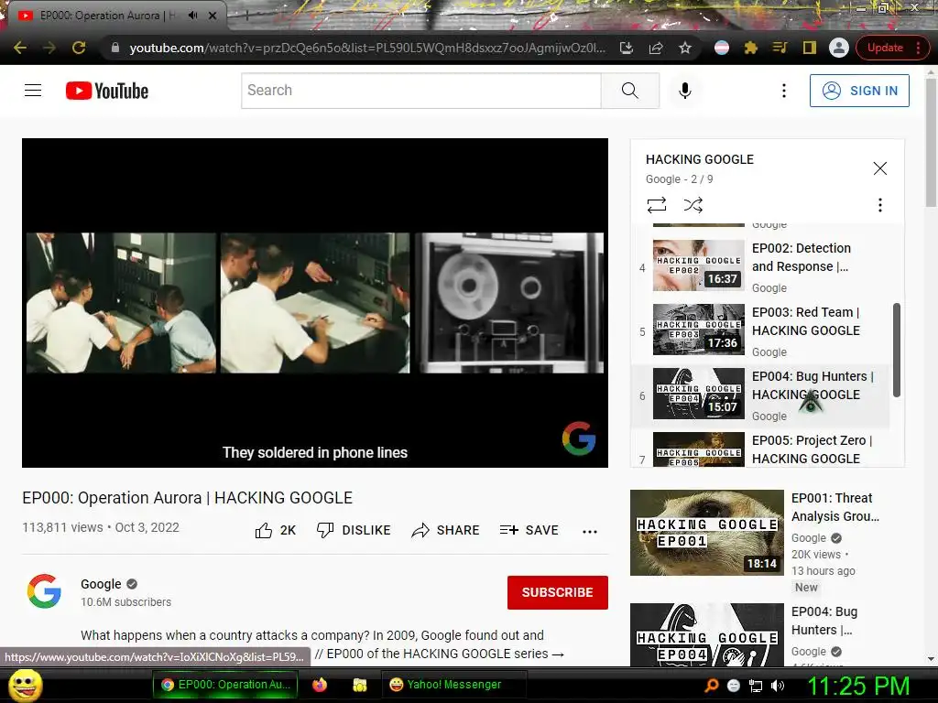Image resolution: width=938 pixels, height=703 pixels.
Task: Open EP001: Threat Analysis Group thumbnail
Action: 706,533
